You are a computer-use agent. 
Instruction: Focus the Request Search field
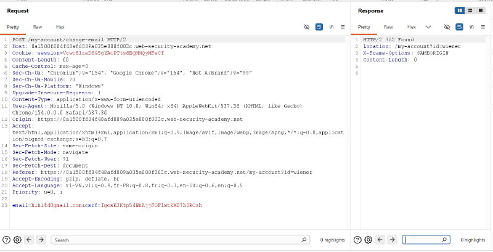180,240
